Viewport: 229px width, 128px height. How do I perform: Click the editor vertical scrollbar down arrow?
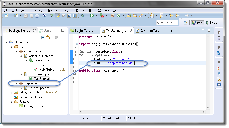[208, 108]
